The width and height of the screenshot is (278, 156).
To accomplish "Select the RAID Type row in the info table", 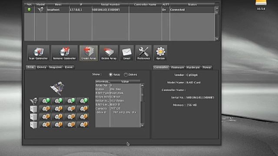I will (x=118, y=93).
